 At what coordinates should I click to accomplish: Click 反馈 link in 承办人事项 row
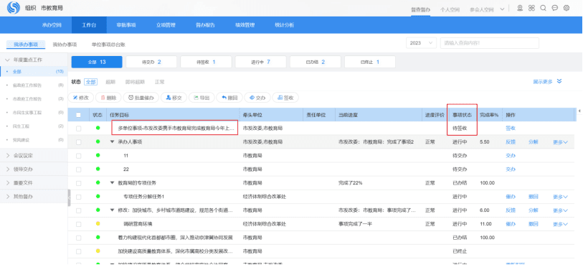511,142
